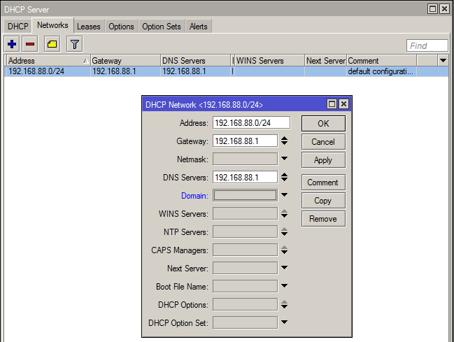Click the Next Server disabled field in dialog

(245, 268)
